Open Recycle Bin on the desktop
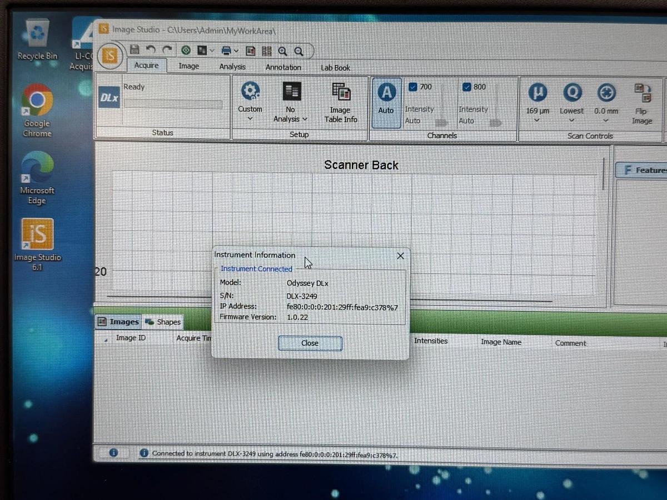 [x=37, y=39]
